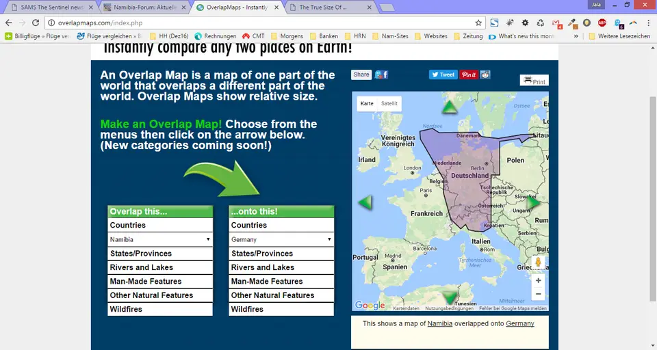Open the Flüge vergleichen bookmark
Image resolution: width=657 pixels, height=350 pixels.
[109, 36]
